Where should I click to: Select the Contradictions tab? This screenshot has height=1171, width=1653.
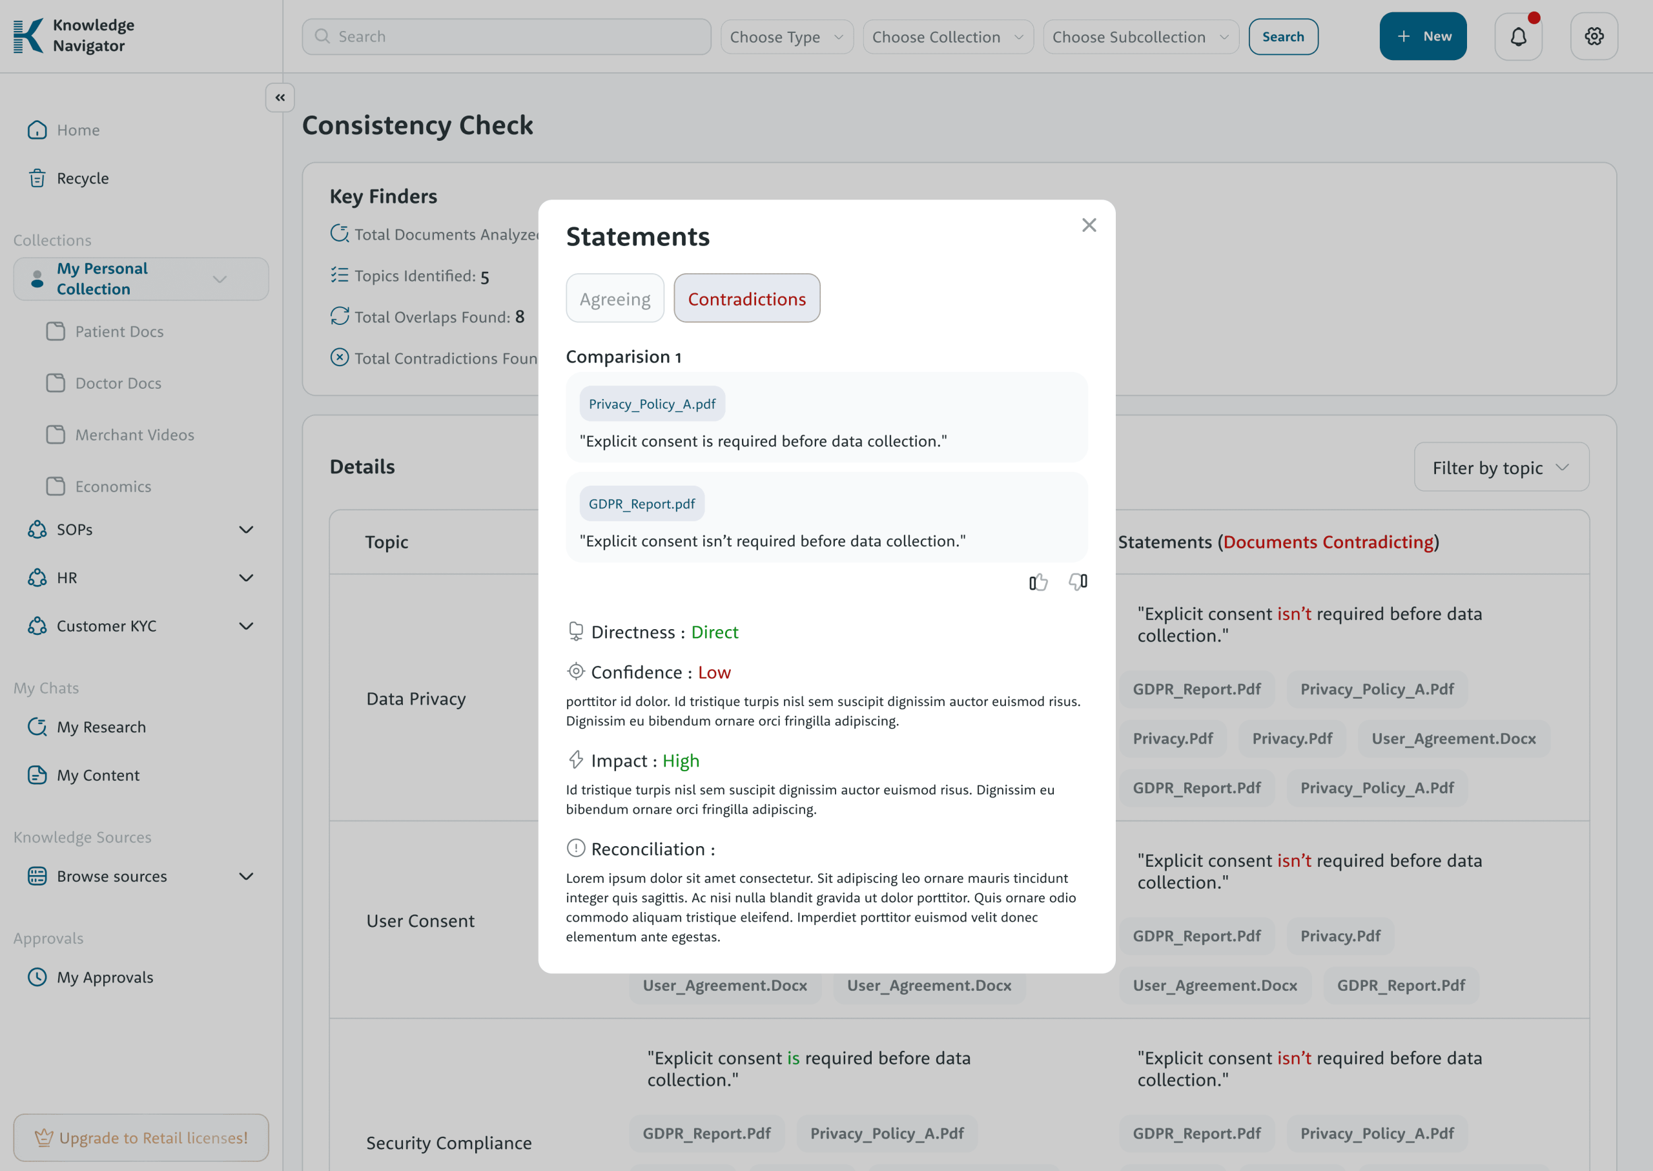[746, 298]
